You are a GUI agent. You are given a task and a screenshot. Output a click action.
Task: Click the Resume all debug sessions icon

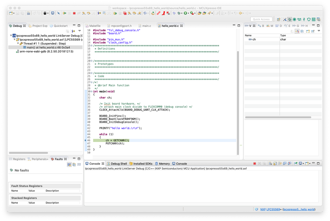(115, 13)
